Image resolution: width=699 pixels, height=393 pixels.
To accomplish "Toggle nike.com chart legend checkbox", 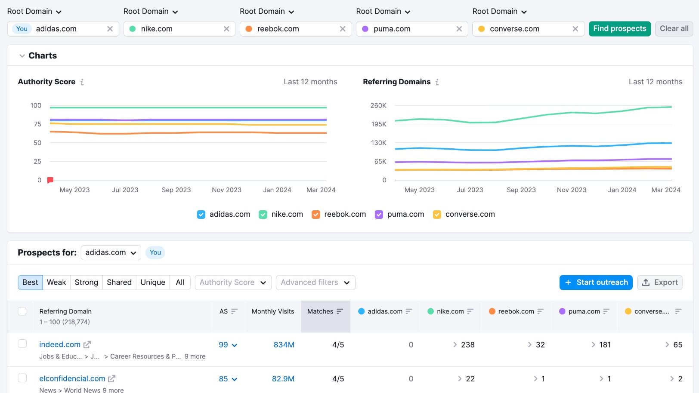I will (263, 214).
